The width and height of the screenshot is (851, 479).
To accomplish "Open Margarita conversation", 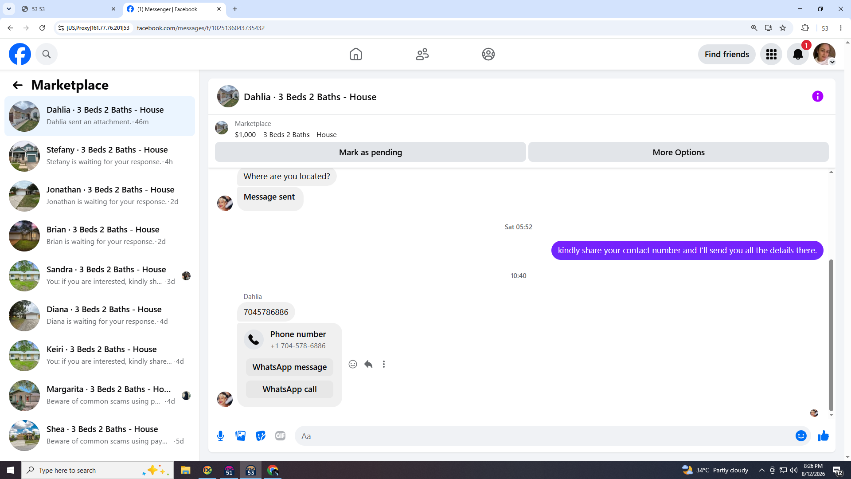I will (x=100, y=396).
